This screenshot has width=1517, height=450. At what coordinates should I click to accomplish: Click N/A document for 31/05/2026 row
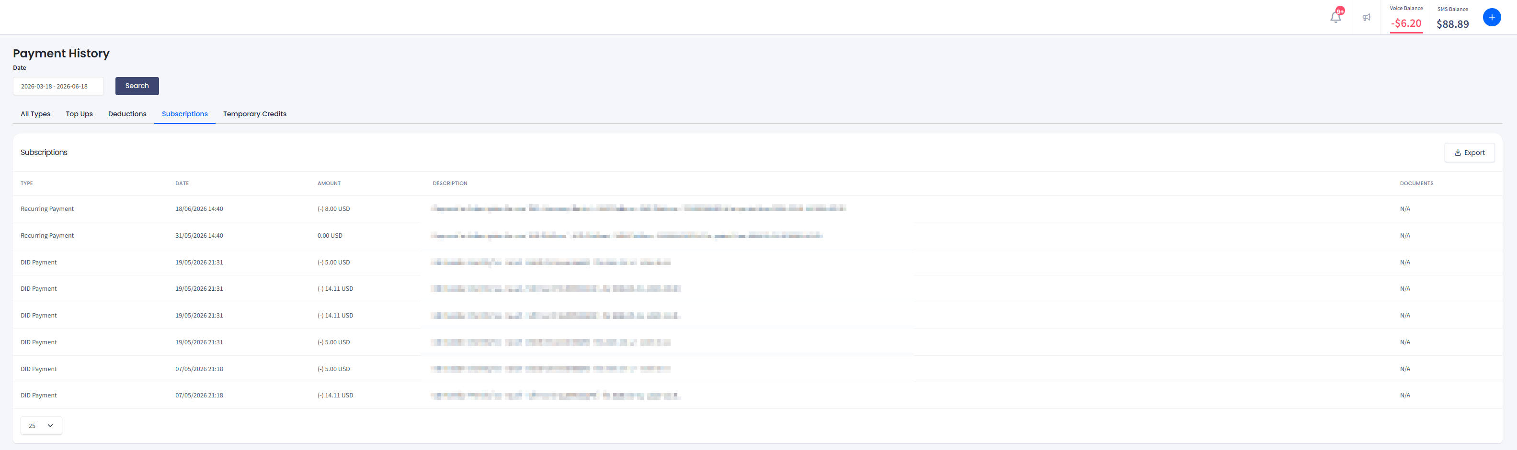click(1404, 235)
